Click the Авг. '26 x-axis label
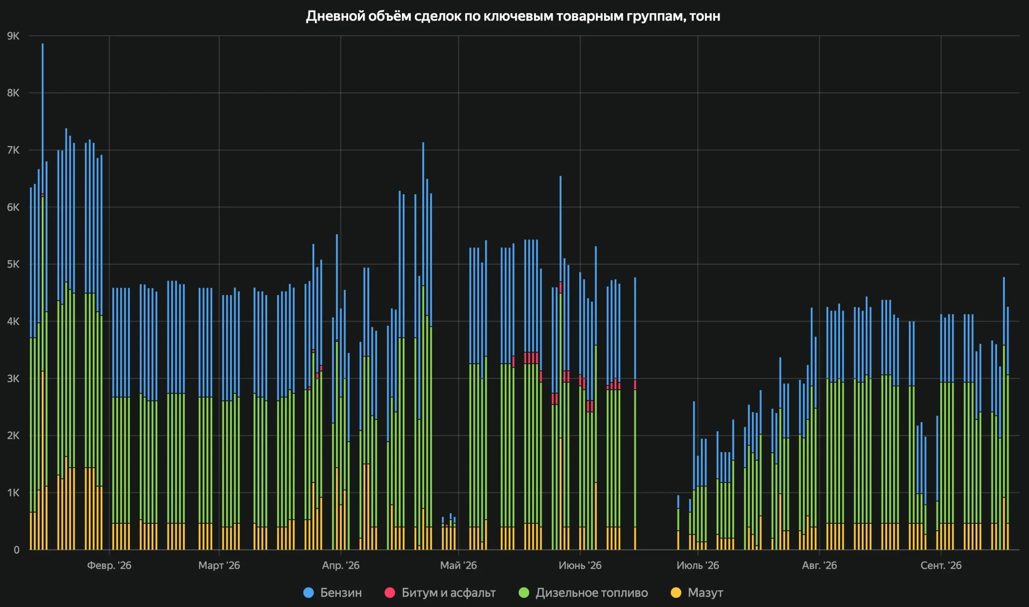1029x607 pixels. coord(819,566)
